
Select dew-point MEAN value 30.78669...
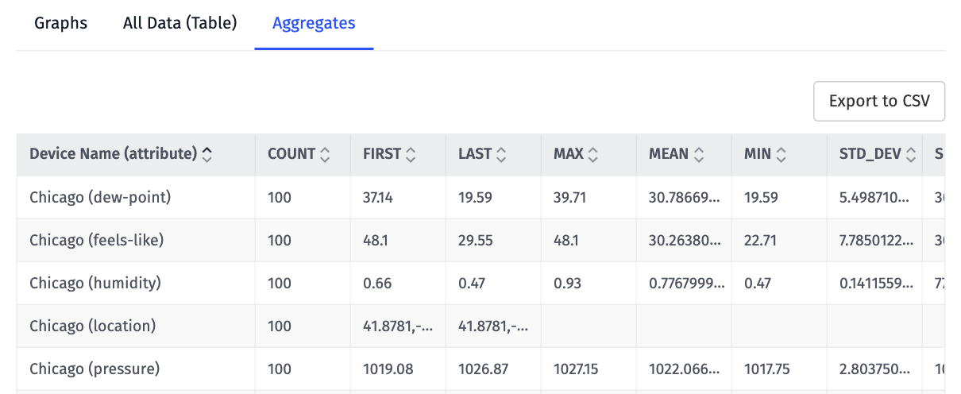click(685, 197)
